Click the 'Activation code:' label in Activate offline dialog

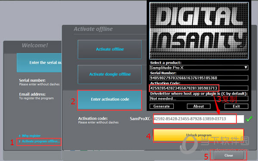click(x=93, y=118)
